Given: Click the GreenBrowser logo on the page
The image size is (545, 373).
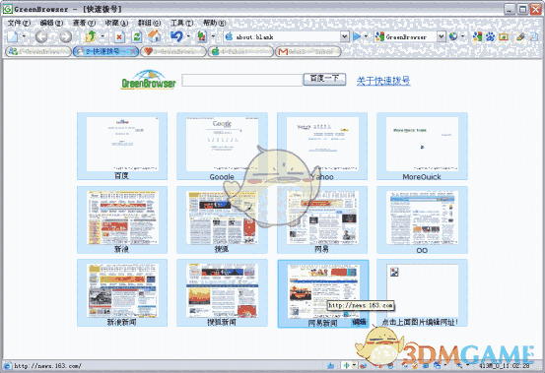Looking at the screenshot, I should point(149,80).
